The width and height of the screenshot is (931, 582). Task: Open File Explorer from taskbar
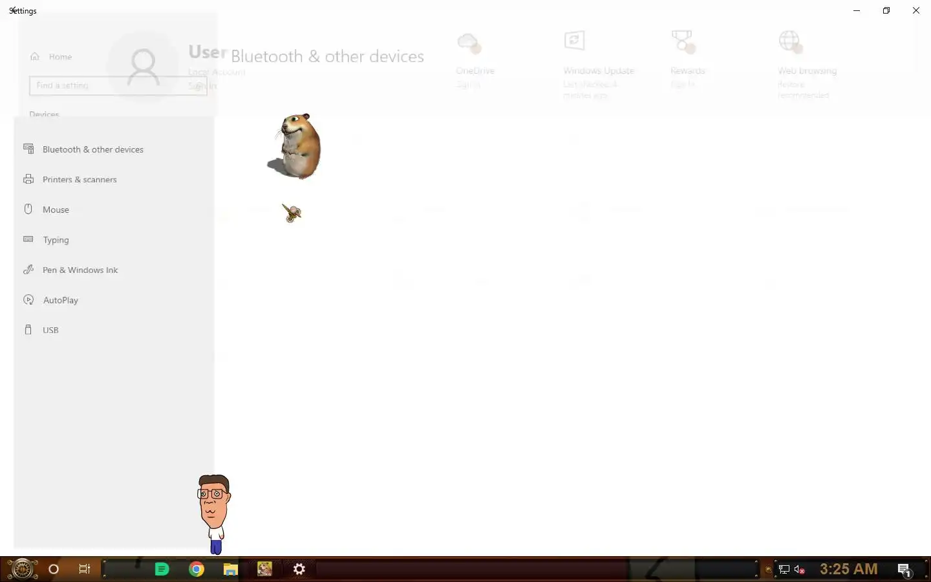pyautogui.click(x=231, y=569)
